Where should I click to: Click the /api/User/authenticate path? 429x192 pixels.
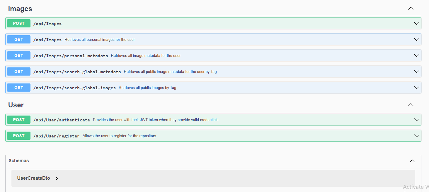(x=62, y=120)
